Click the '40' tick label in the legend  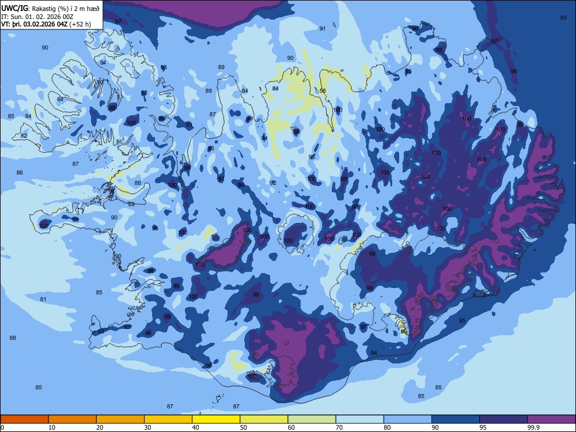pyautogui.click(x=196, y=427)
